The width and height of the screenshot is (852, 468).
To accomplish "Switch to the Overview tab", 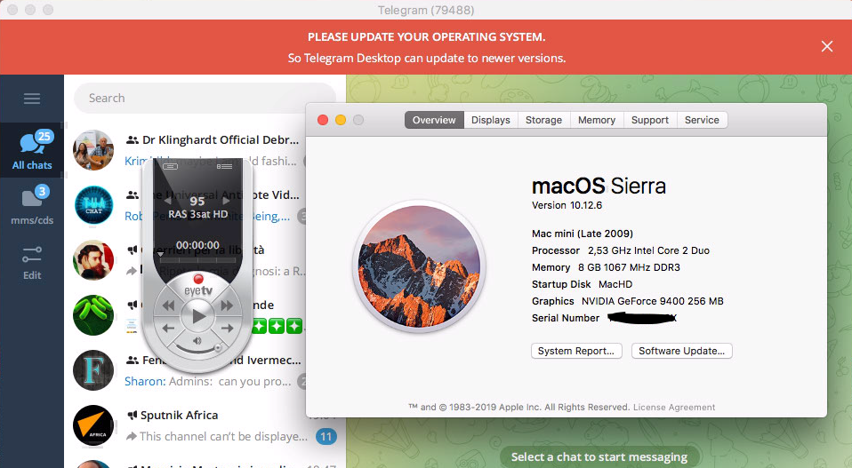I will [x=434, y=120].
